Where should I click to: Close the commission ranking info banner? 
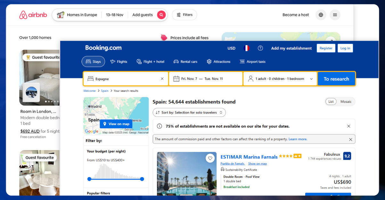[x=350, y=140]
